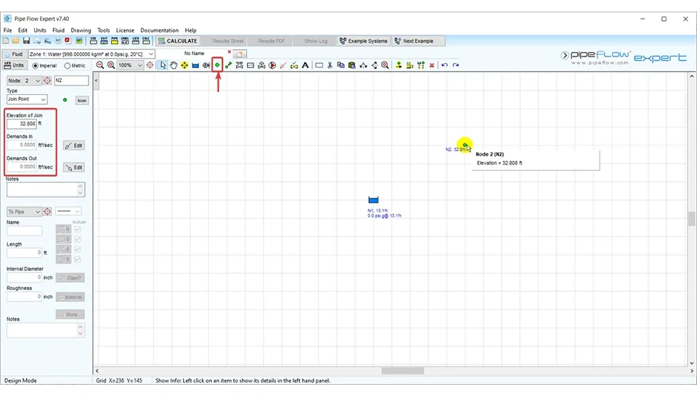Open the Join Point type dropdown
697x397 pixels.
click(x=27, y=99)
